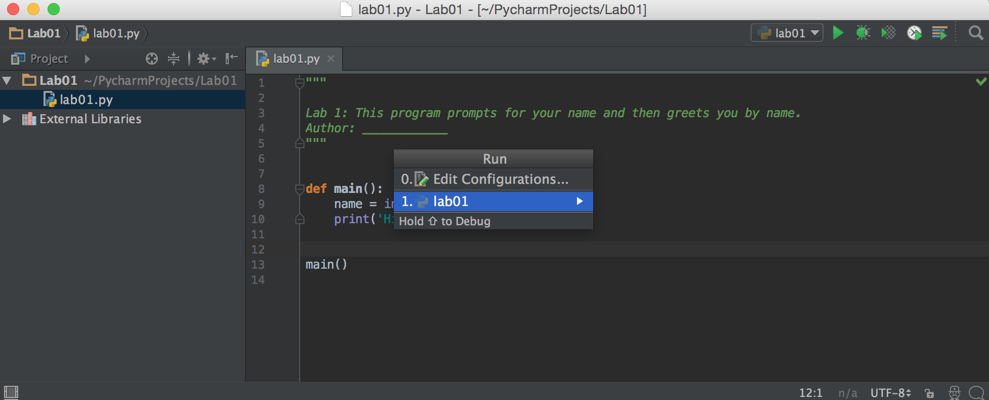Click the Lab 1 description comment line
Viewport: 989px width, 400px height.
[x=553, y=113]
